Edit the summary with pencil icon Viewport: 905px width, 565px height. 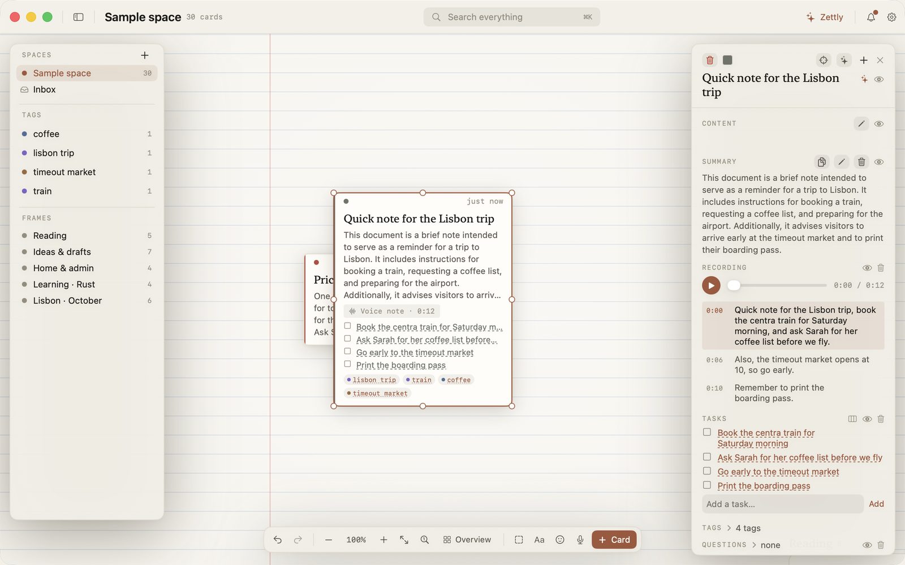coord(842,162)
